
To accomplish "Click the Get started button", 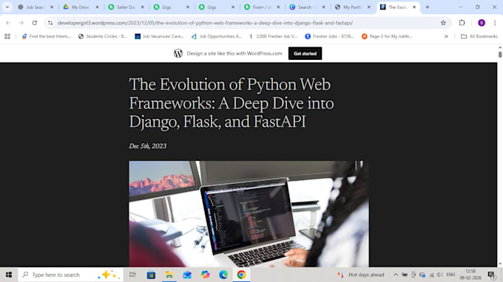I will (x=305, y=53).
